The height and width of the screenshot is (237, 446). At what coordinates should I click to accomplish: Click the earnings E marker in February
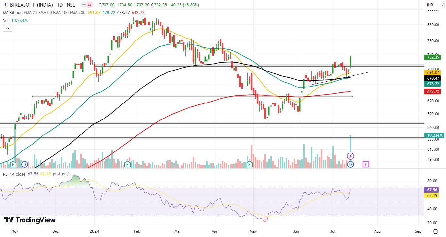[x=128, y=164]
